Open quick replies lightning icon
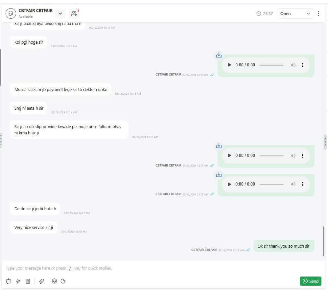The image size is (328, 290). coord(18,281)
